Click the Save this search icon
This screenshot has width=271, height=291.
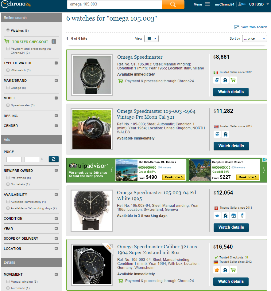236,27
